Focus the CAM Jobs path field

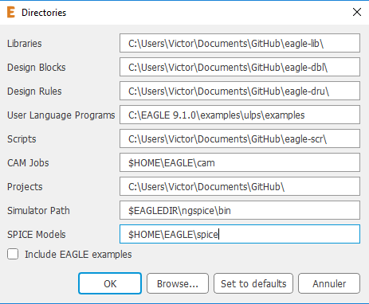point(240,162)
